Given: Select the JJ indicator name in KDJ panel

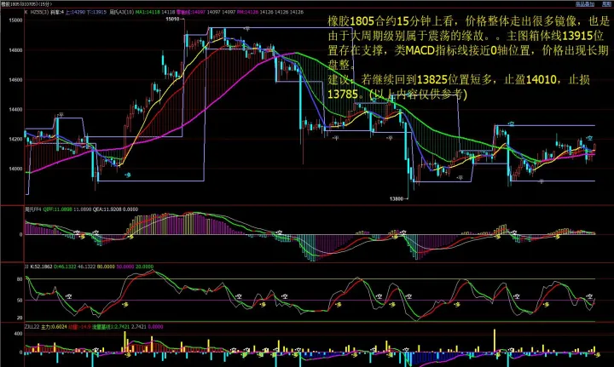Looking at the screenshot, I should (x=26, y=267).
